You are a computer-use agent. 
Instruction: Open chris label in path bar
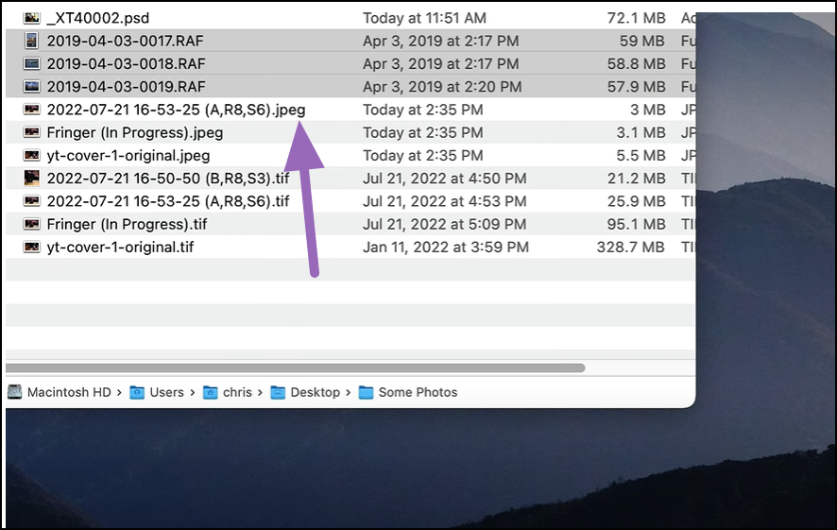(237, 392)
